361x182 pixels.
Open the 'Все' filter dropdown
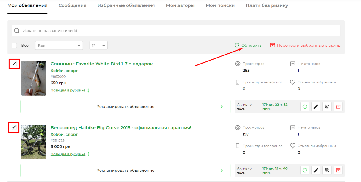(59, 45)
